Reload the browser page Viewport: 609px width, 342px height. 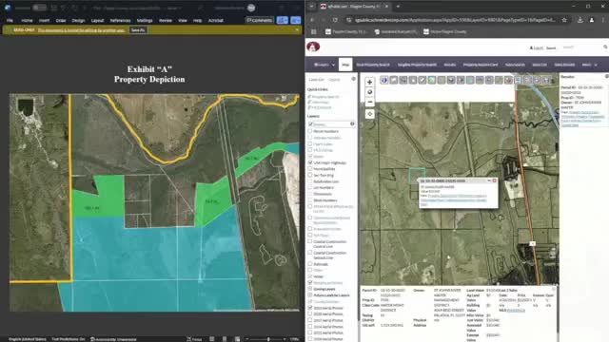335,20
